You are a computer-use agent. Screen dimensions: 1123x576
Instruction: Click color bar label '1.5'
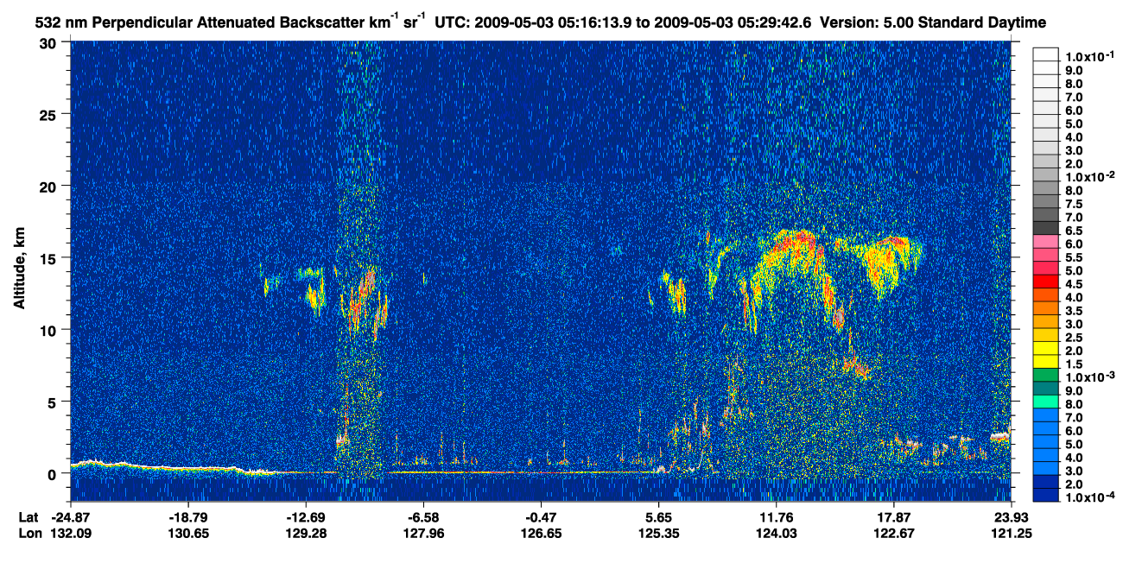[1074, 364]
